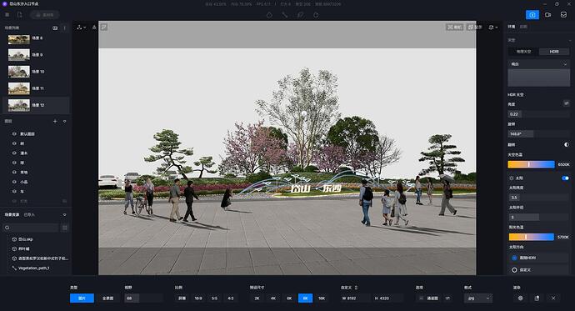The width and height of the screenshot is (575, 311).
Task: Adjust the 6500K sky color temperature slider
Action: (531, 164)
